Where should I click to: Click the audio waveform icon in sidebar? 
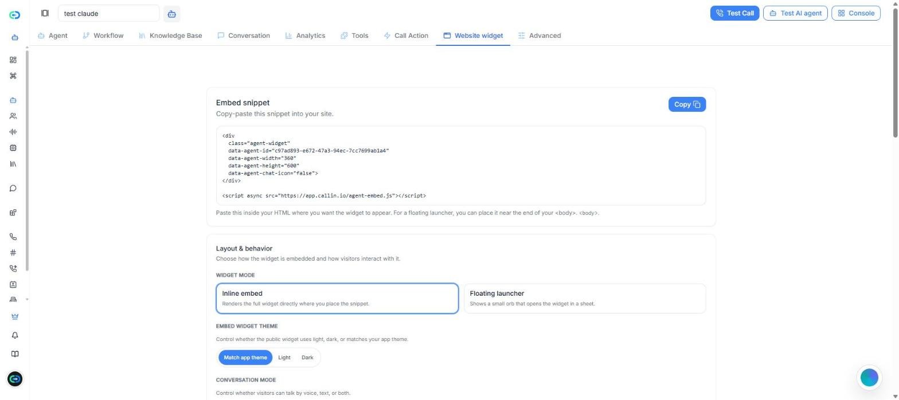pos(13,132)
